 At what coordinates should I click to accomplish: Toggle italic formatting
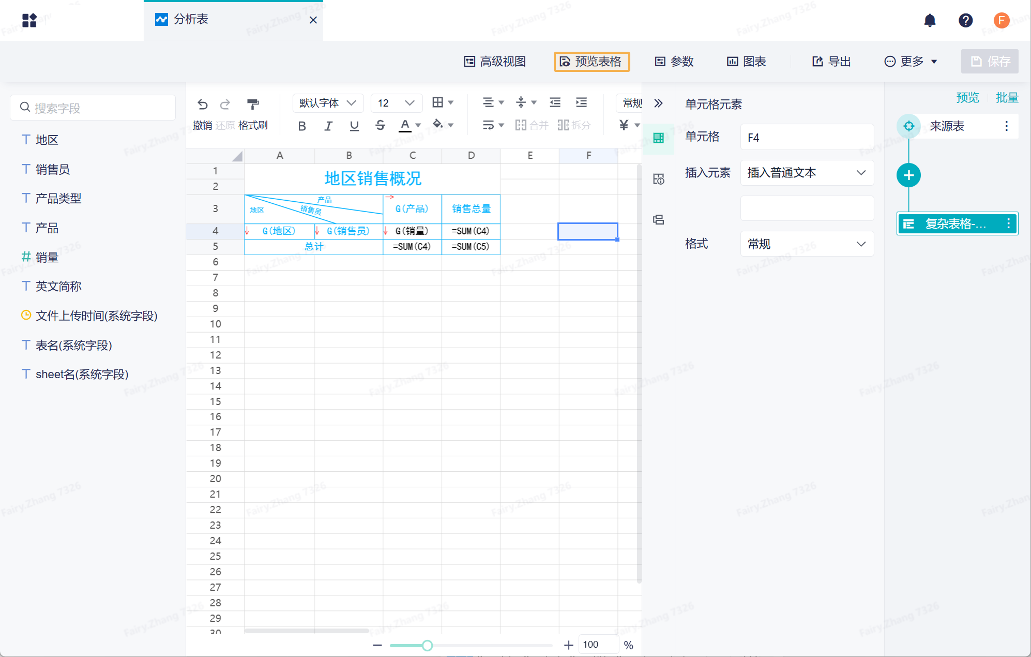328,126
